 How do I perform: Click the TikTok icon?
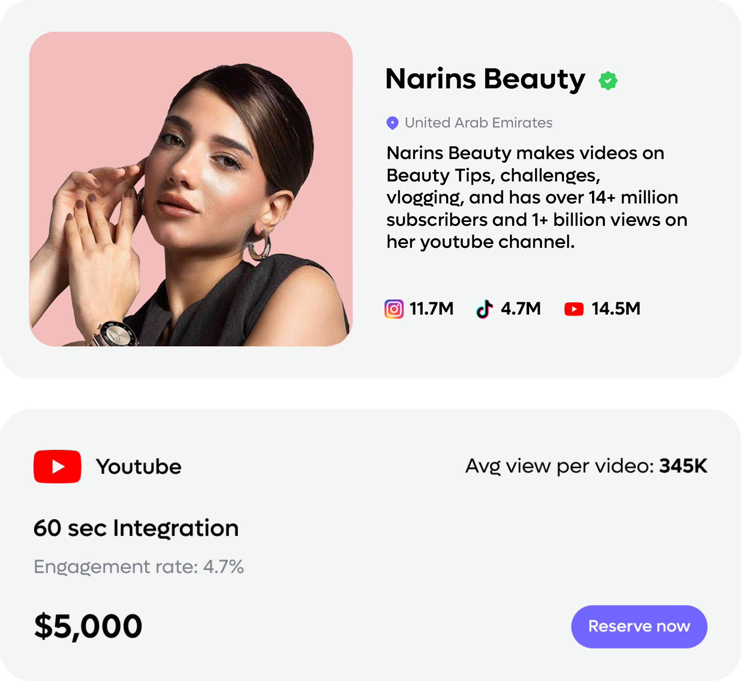tap(484, 309)
